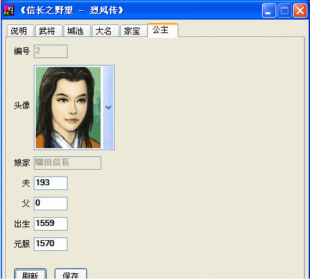This screenshot has height=280, width=310.
Task: Click the 元服 field with 1570
Action: (51, 244)
